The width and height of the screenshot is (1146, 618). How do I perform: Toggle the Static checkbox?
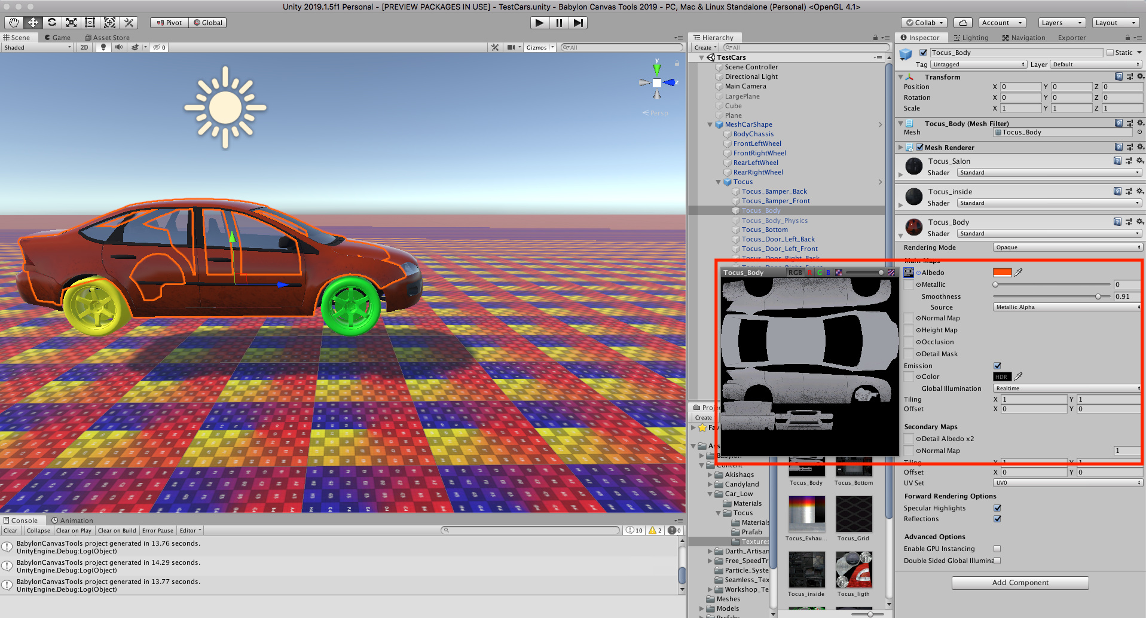[1110, 53]
